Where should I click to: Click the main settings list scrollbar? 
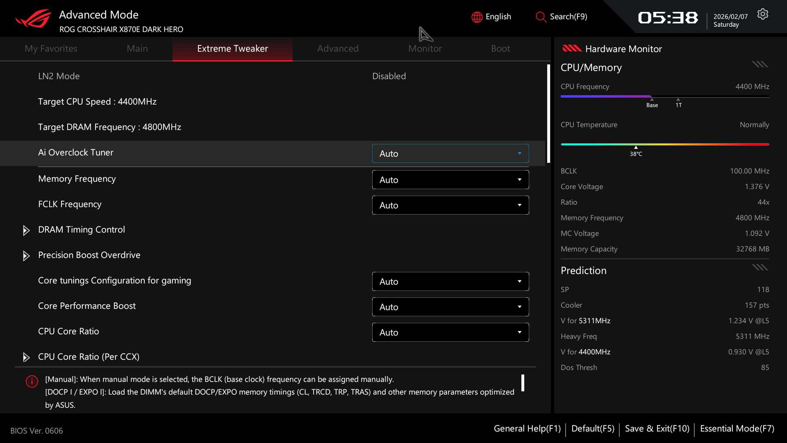[548, 113]
